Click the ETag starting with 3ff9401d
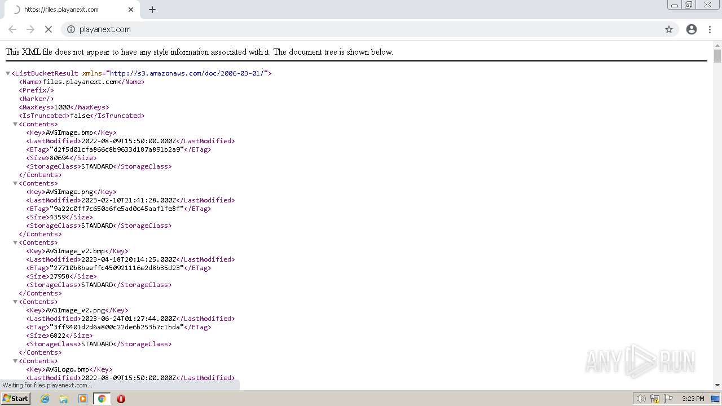The image size is (722, 406). click(x=117, y=327)
